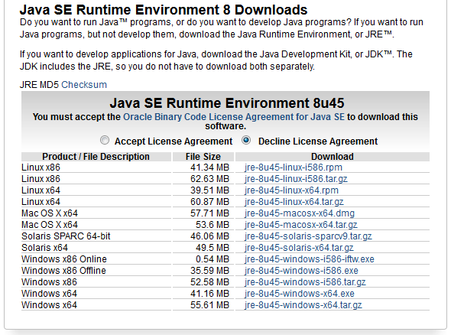Click the 60.87 MB file size cell

(203, 202)
